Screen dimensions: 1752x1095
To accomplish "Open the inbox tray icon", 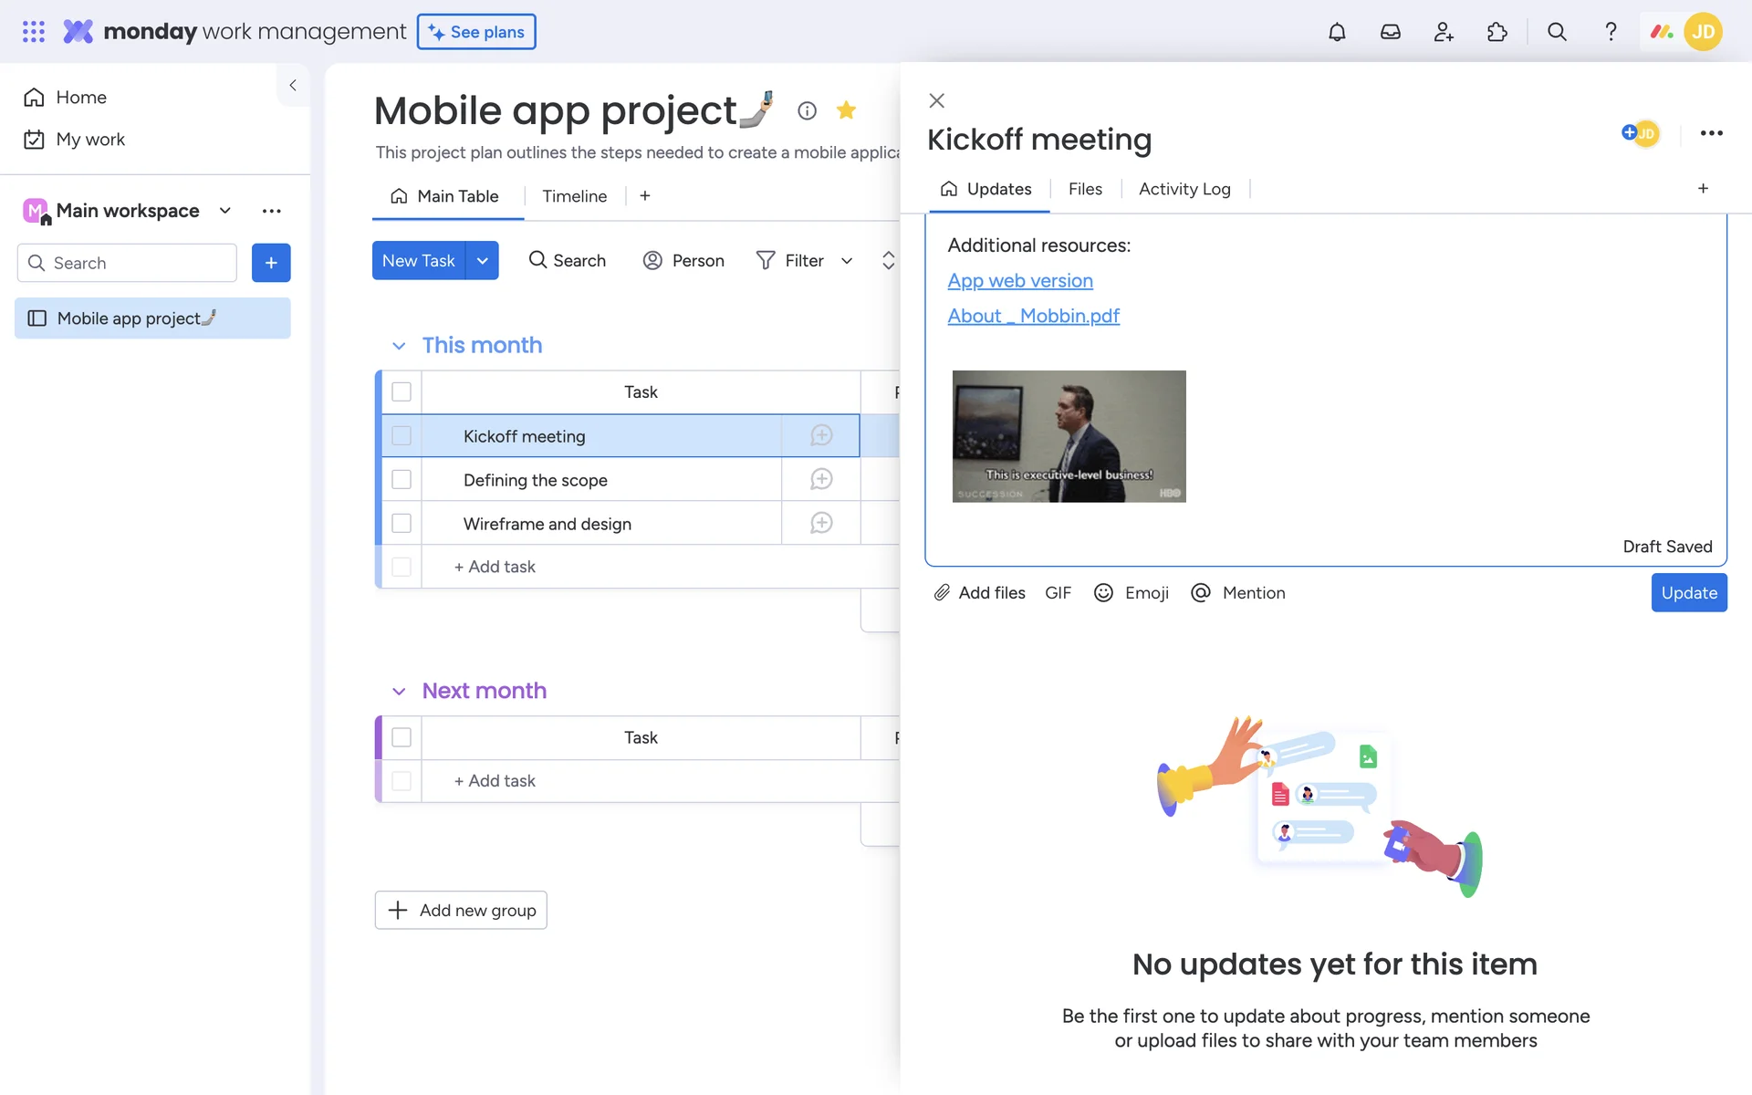I will 1390,32.
